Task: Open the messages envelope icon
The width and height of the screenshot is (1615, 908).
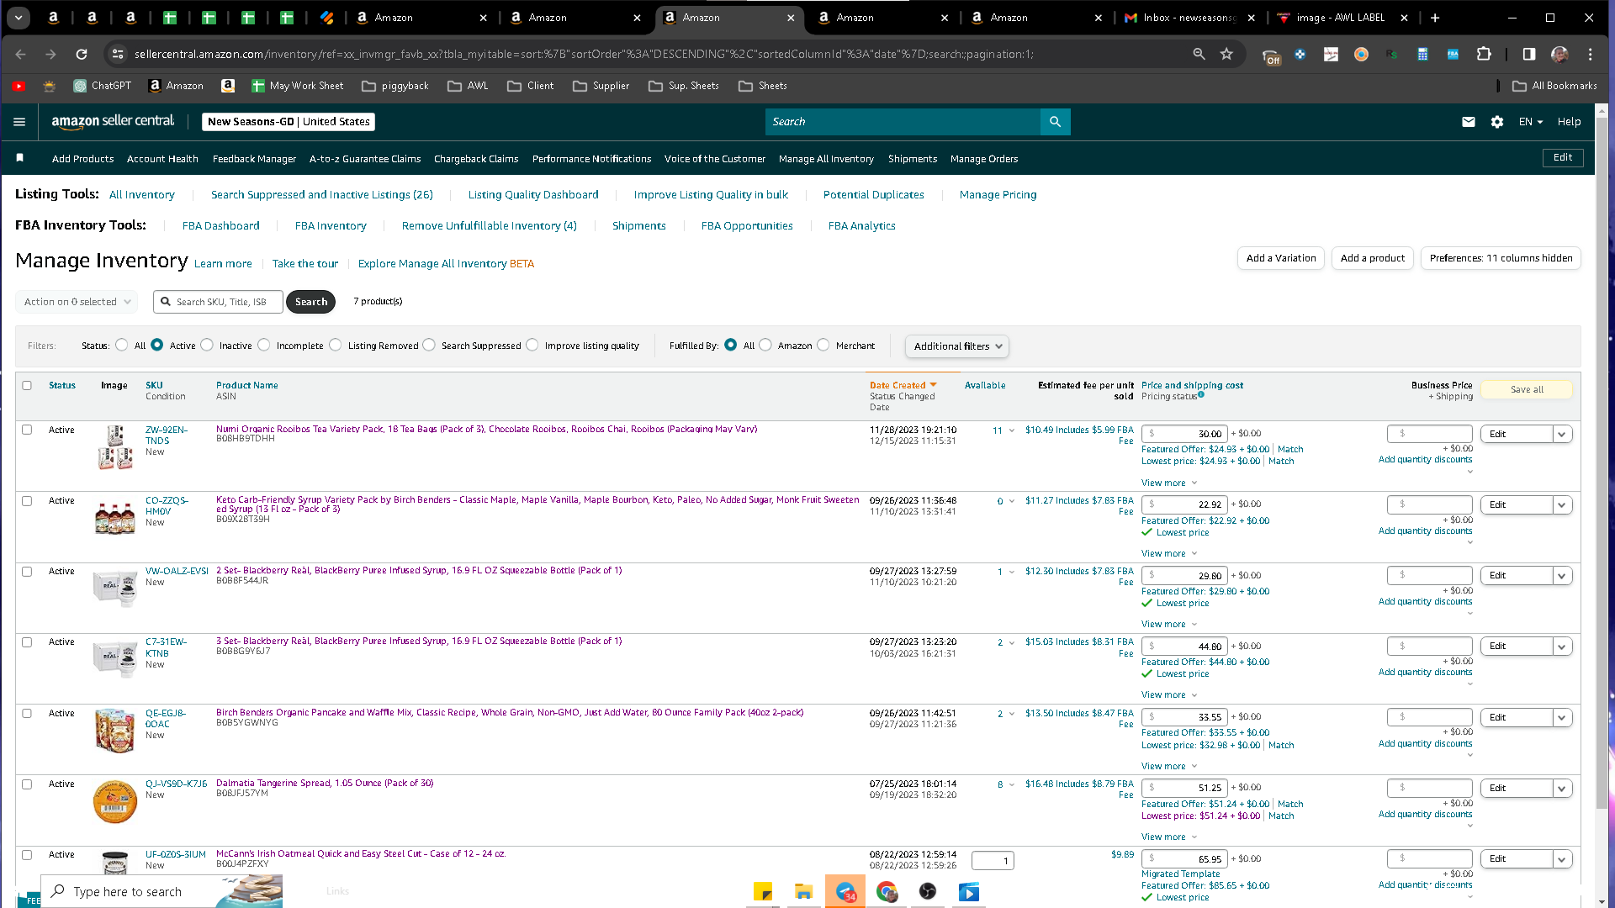Action: click(x=1469, y=122)
